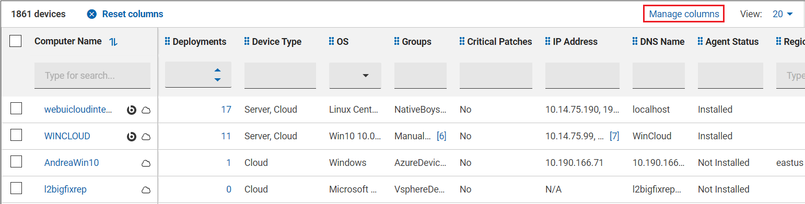
Task: Select all devices header checkbox
Action: 16,41
